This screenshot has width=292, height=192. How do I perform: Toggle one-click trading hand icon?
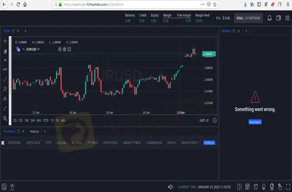coord(280,186)
